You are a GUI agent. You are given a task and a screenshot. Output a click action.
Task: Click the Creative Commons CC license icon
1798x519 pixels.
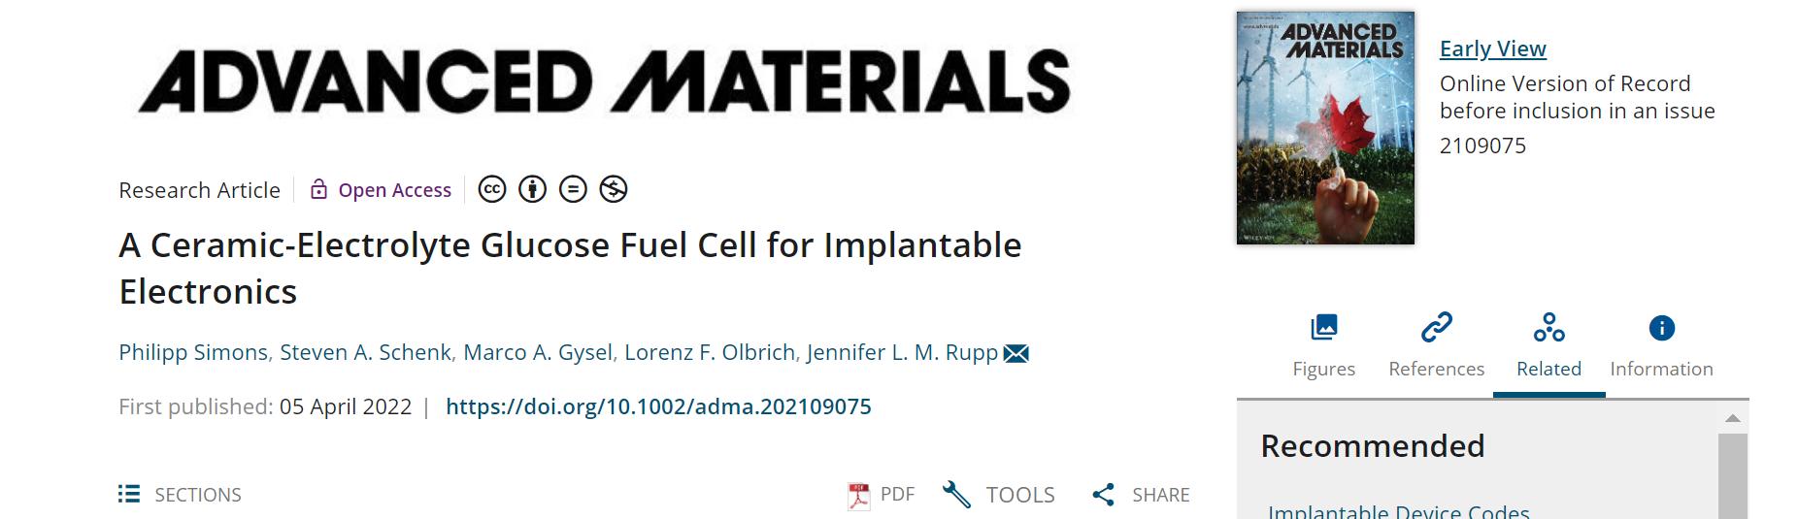pyautogui.click(x=492, y=189)
